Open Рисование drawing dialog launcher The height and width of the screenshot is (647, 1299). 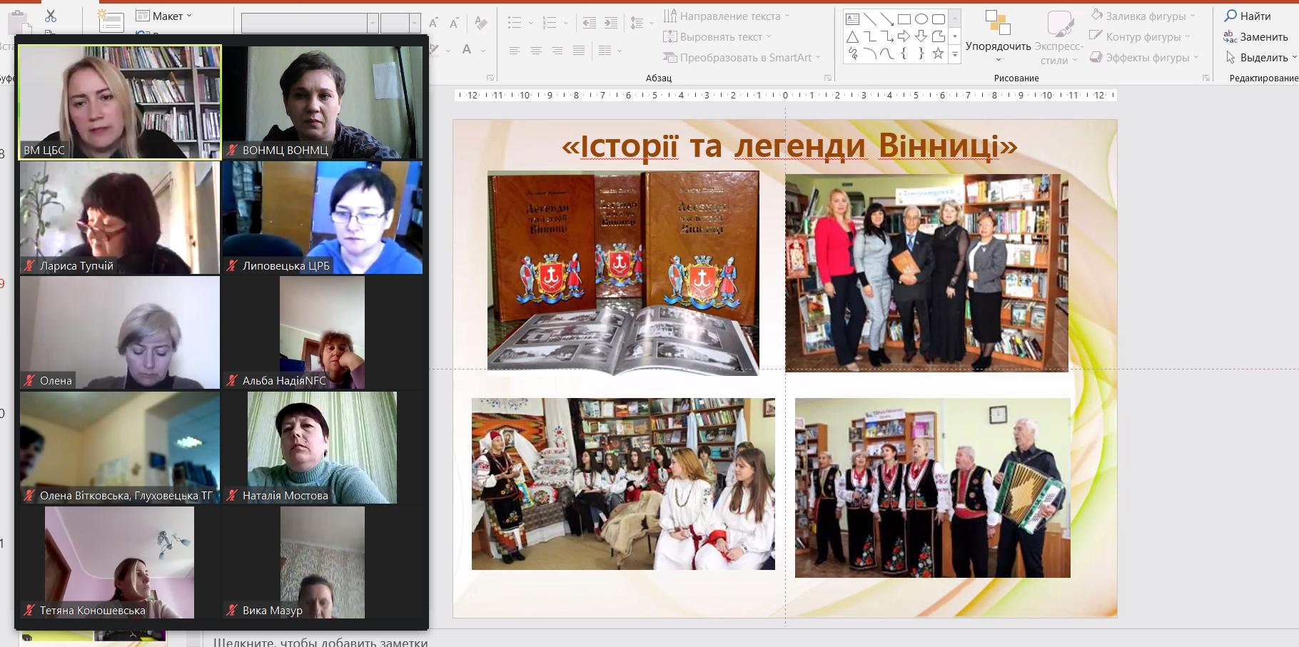(x=1206, y=78)
